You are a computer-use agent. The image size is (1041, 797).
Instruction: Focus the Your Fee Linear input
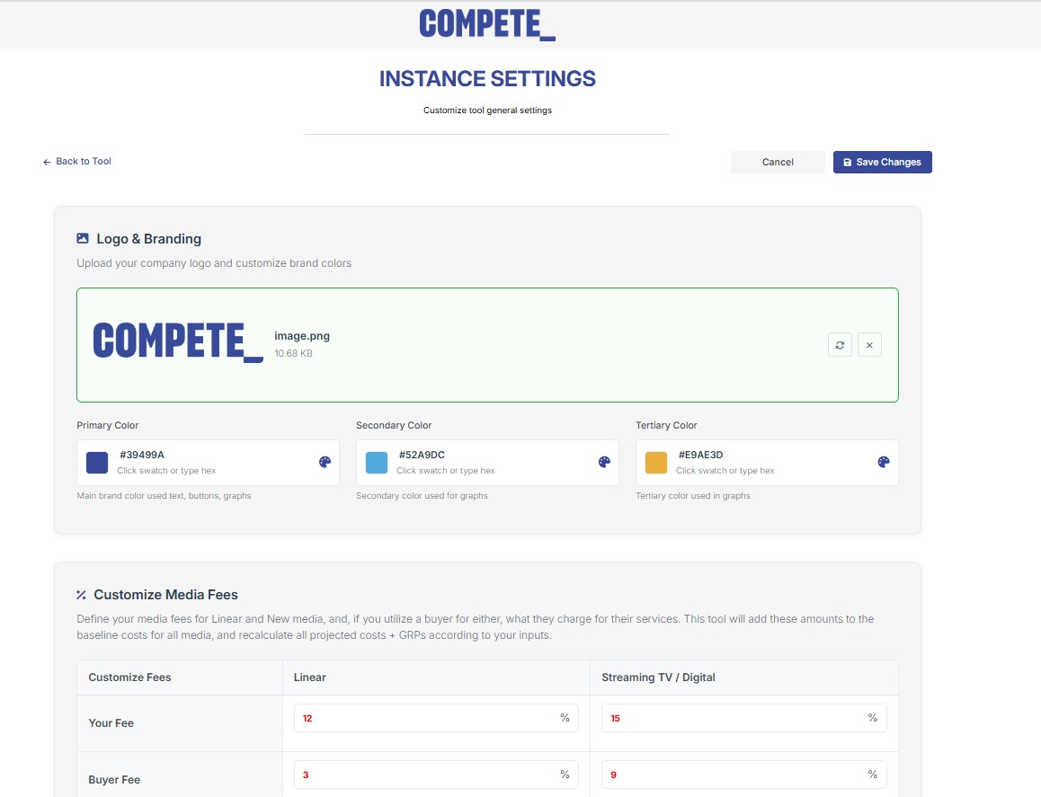pyautogui.click(x=436, y=718)
